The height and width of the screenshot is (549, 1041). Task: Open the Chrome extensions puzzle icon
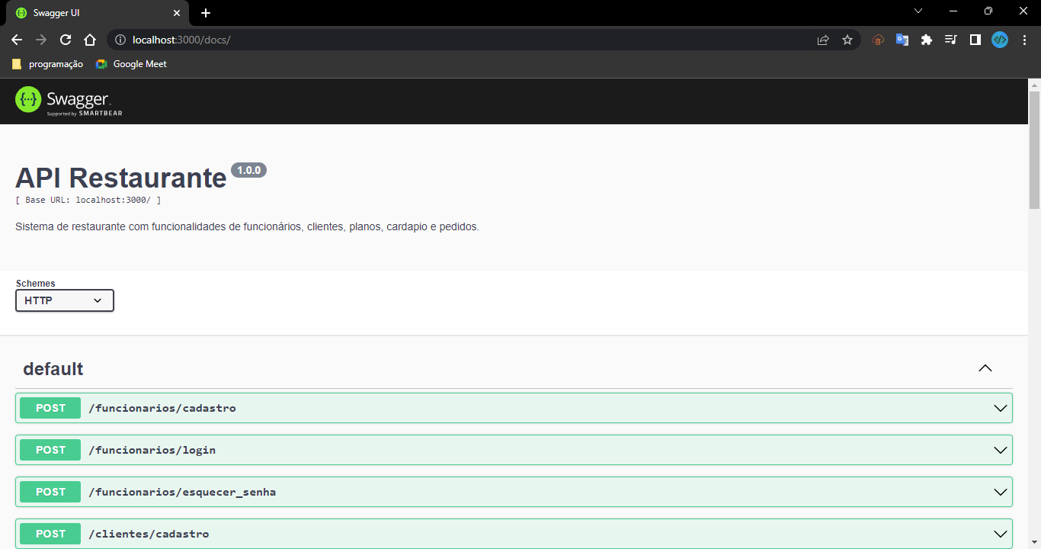(x=926, y=39)
